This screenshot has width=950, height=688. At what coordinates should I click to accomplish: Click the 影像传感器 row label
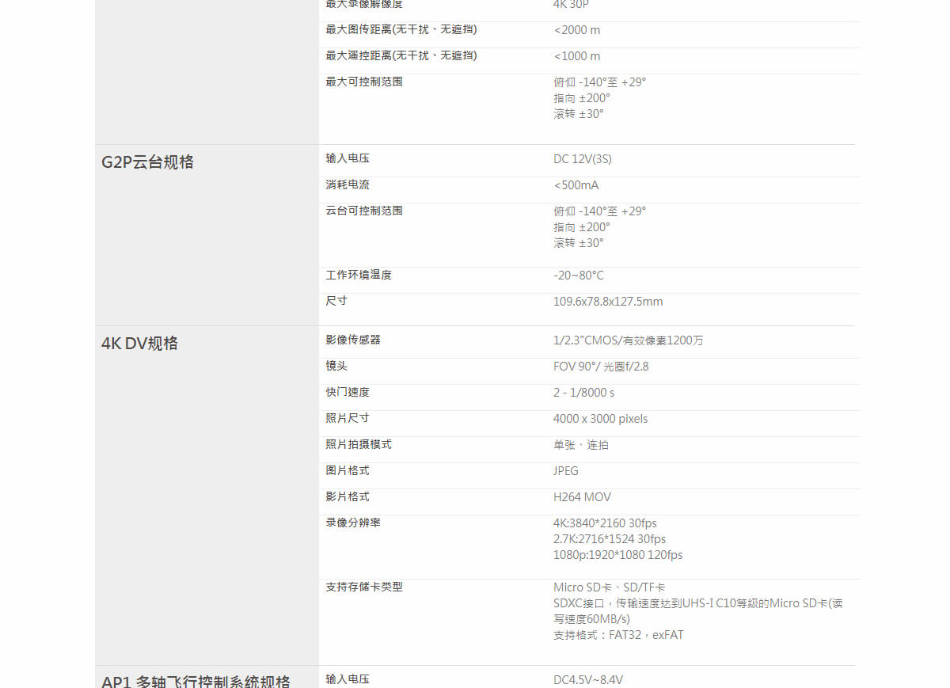352,340
